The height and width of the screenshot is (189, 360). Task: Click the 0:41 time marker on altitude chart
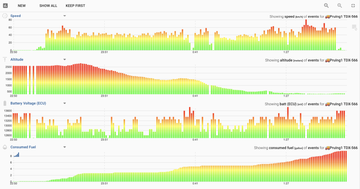[x=195, y=96]
